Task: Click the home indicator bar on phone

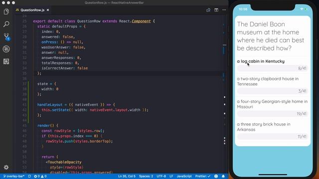Action: [273, 175]
